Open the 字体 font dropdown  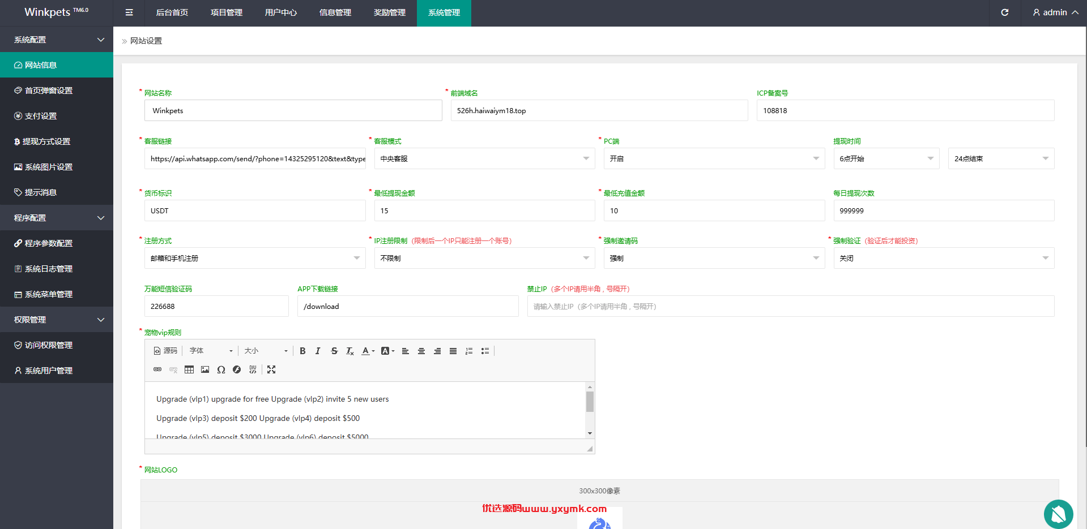(x=211, y=351)
